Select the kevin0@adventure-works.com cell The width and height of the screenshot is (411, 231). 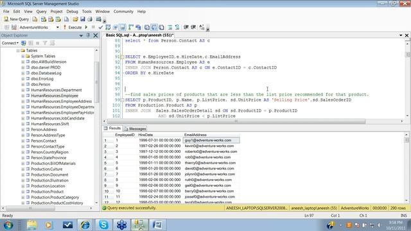(211, 146)
